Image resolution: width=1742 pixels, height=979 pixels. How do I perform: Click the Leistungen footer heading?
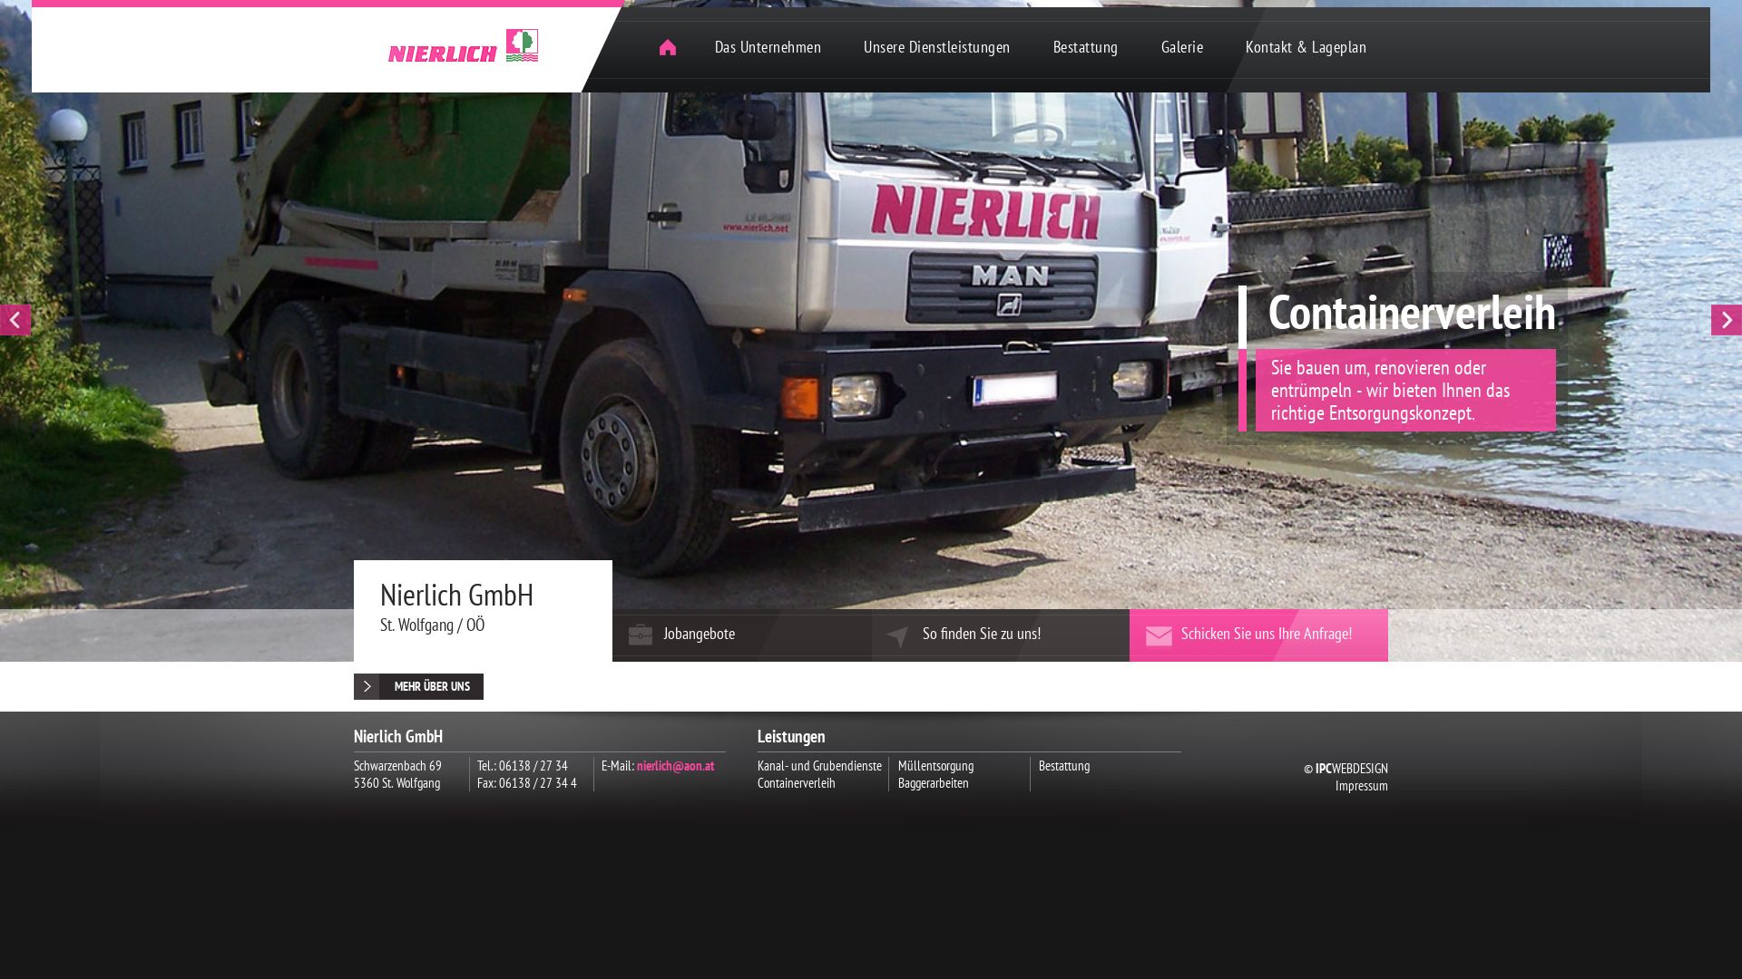tap(791, 737)
